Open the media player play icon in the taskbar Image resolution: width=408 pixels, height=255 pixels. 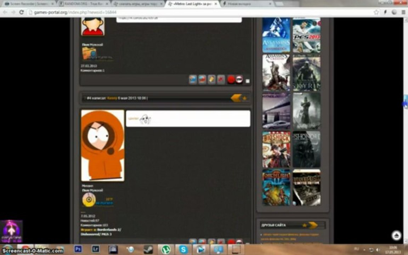pyautogui.click(x=200, y=250)
